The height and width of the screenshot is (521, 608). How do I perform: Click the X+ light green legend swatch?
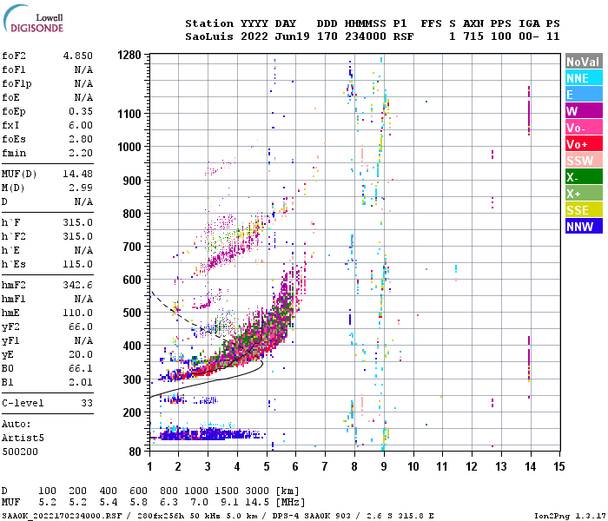click(x=584, y=194)
